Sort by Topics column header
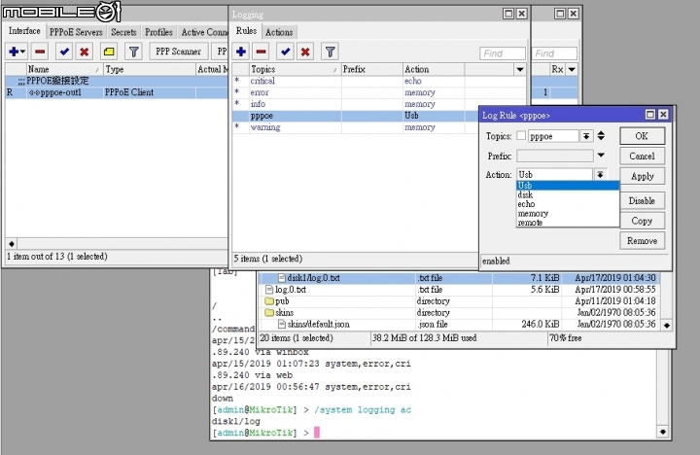The height and width of the screenshot is (455, 700). 296,70
